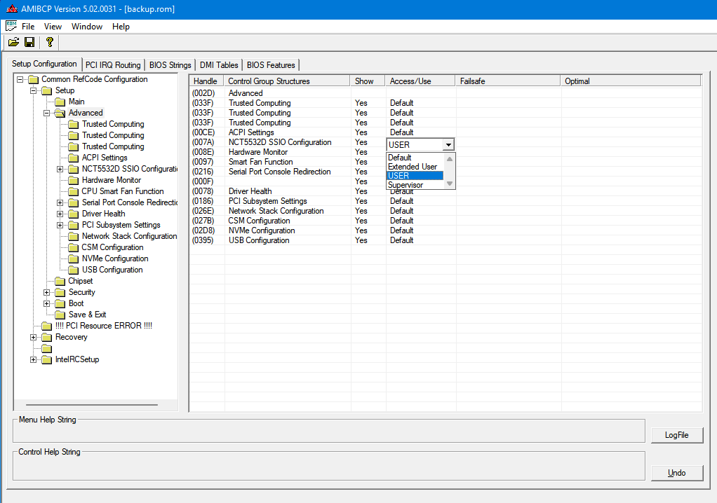Collapse the Setup tree node
The image size is (717, 503).
pos(34,90)
